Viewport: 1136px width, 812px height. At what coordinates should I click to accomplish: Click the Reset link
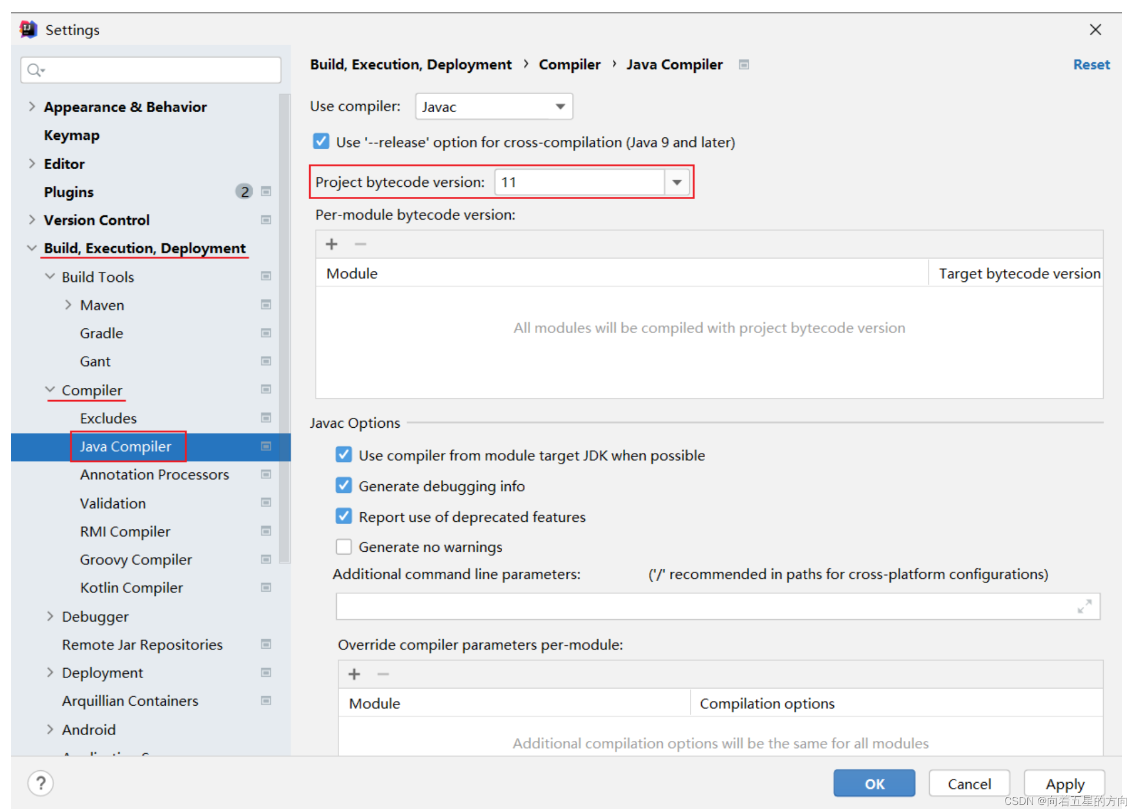tap(1091, 65)
